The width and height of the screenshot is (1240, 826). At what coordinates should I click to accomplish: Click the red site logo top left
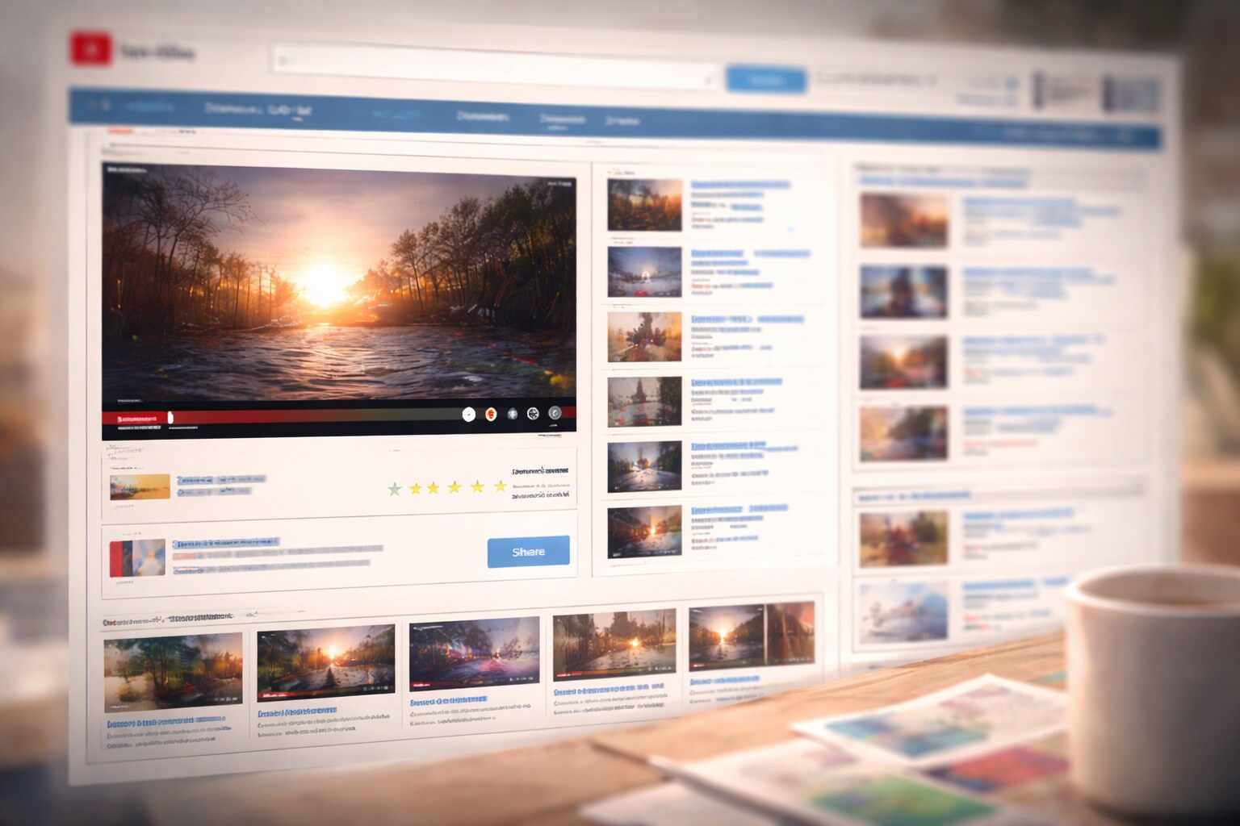click(x=89, y=48)
